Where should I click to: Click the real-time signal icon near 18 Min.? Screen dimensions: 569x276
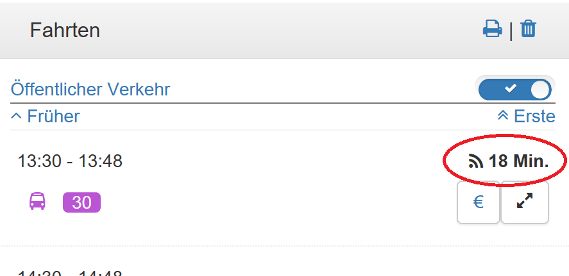click(476, 161)
